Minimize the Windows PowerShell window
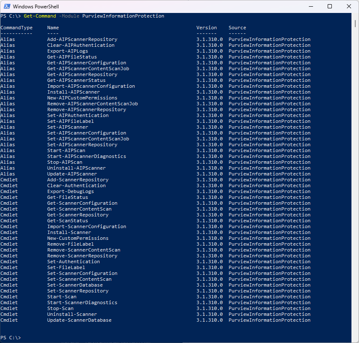This screenshot has height=343, width=359. [311, 6]
